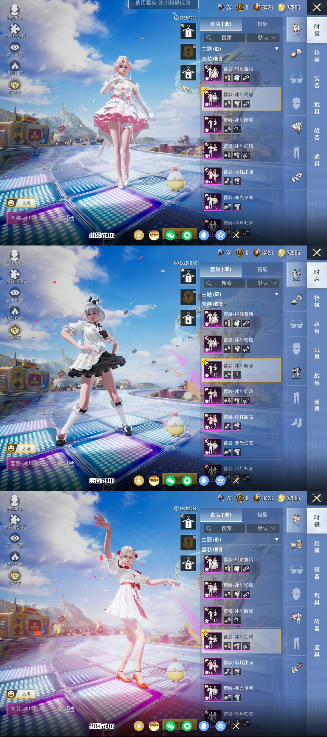
Task: Select pants category icon on 冰川幽秘 preview screen
Action: (297, 398)
